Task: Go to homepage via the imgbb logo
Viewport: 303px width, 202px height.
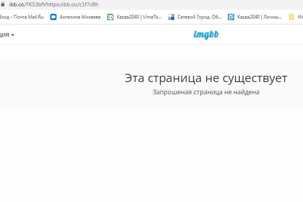Action: [x=206, y=35]
